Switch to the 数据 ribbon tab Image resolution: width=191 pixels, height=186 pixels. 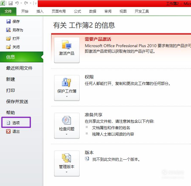click(93, 11)
